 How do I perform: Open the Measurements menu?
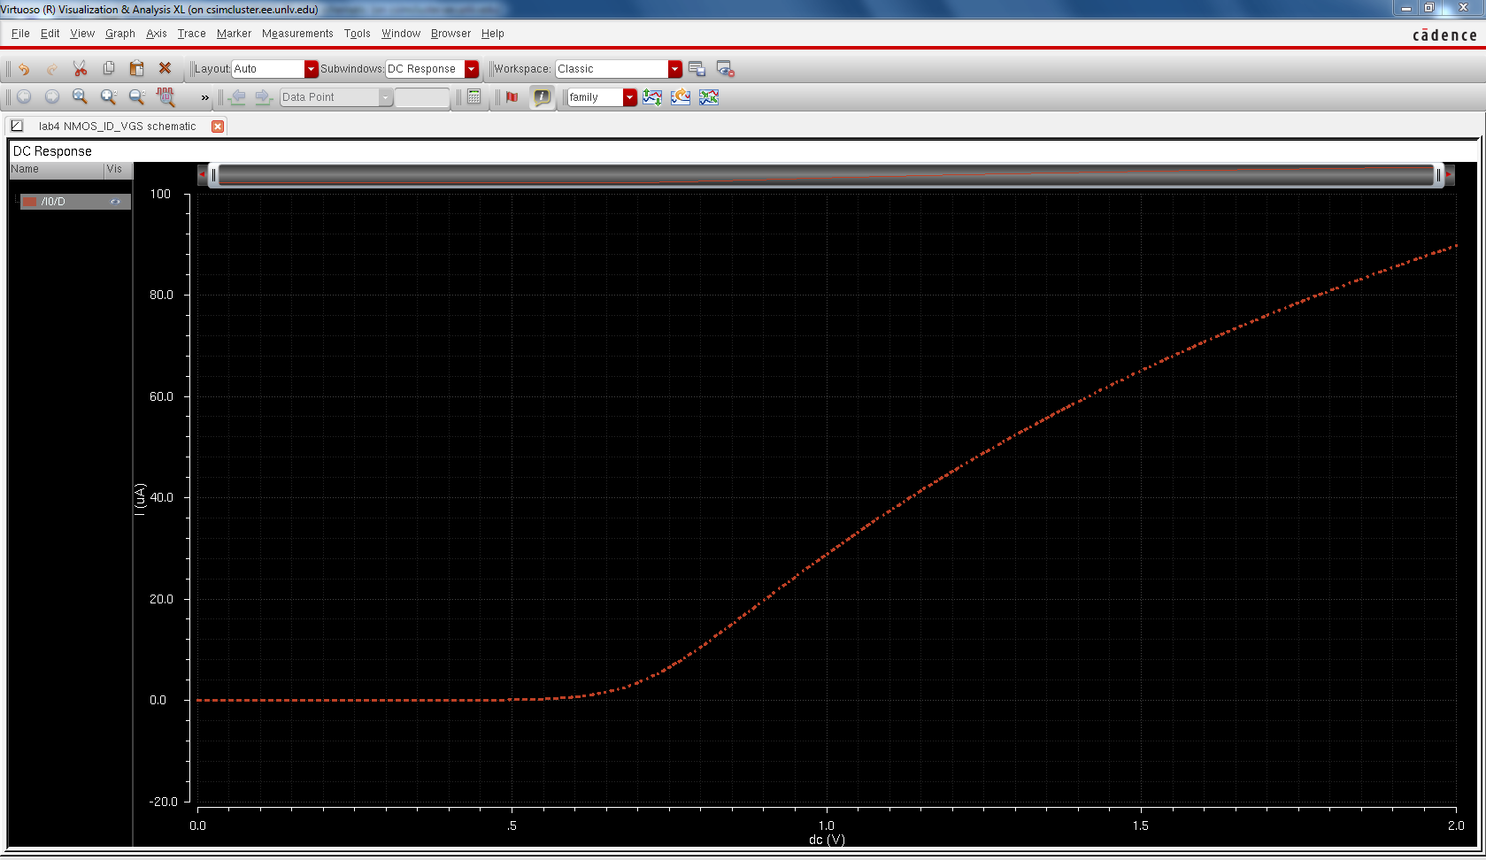coord(297,34)
